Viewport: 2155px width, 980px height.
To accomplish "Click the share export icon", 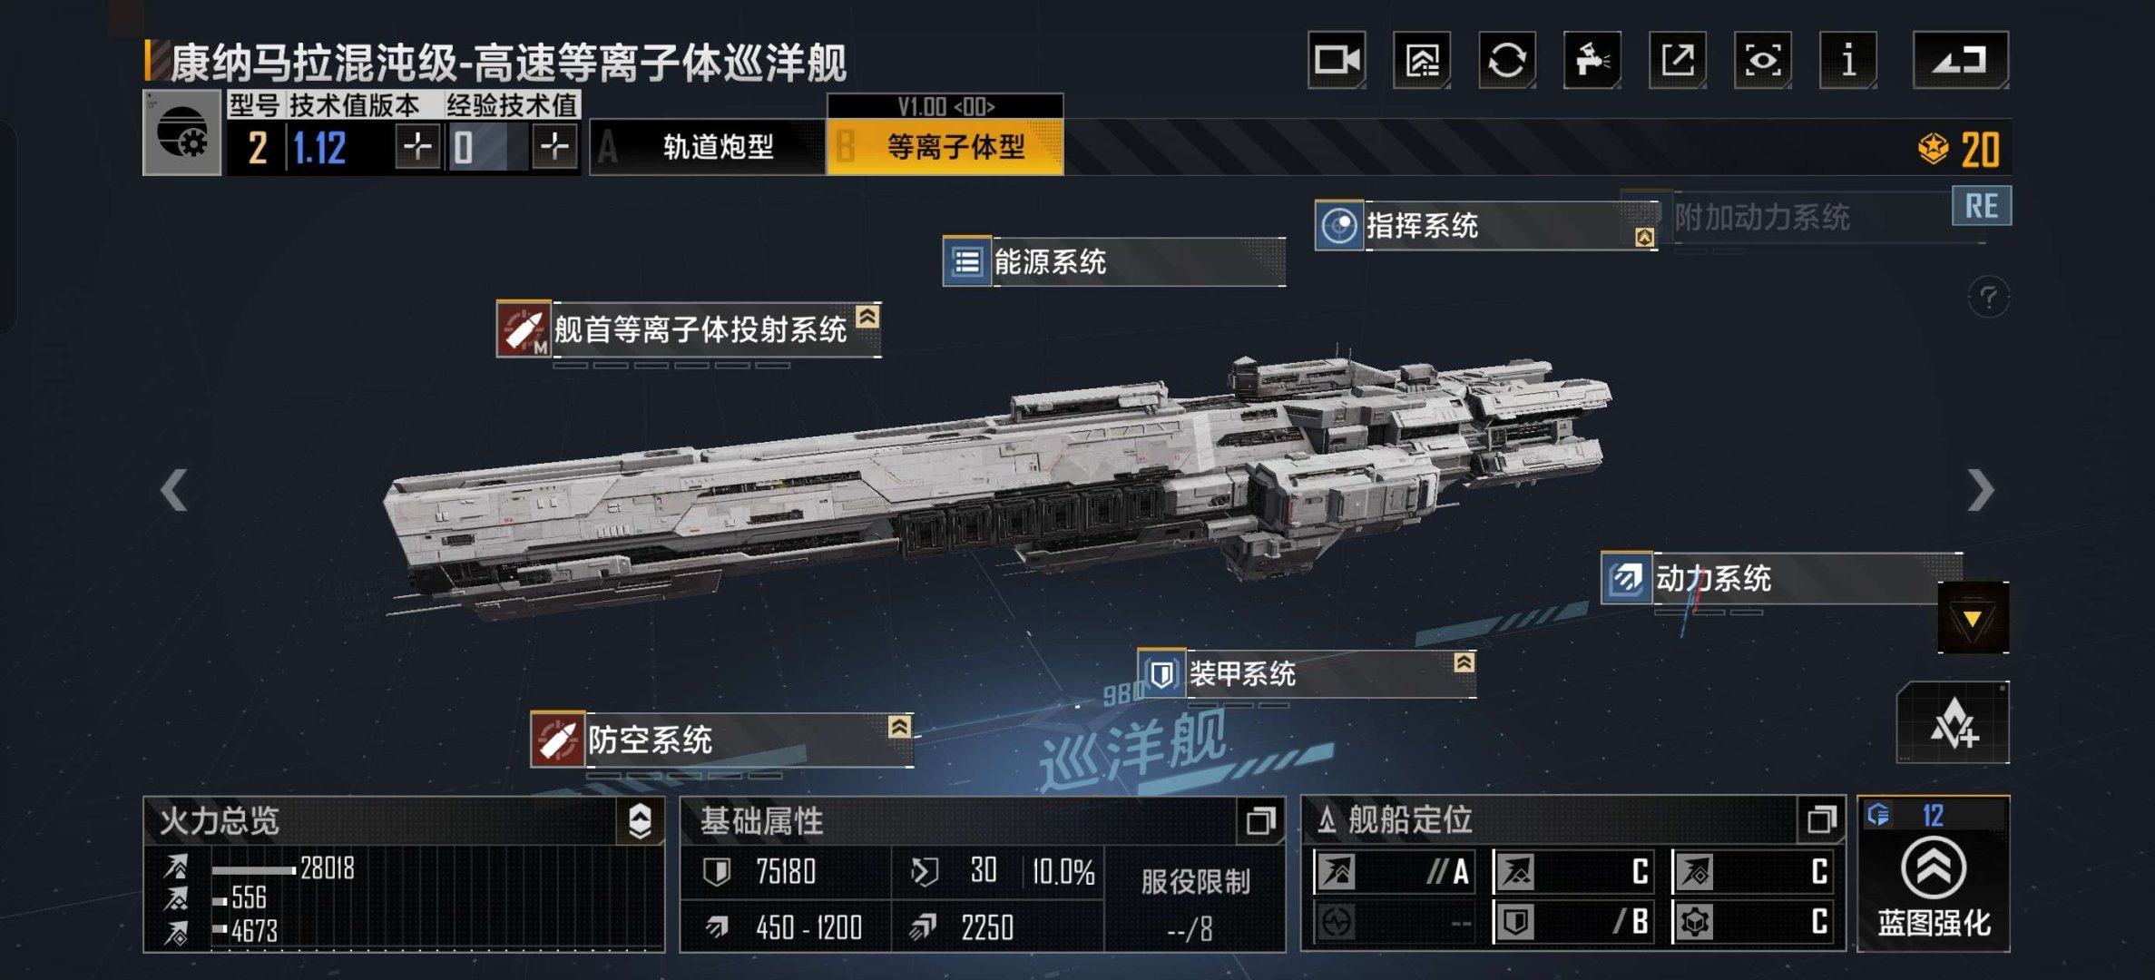I will [1678, 60].
